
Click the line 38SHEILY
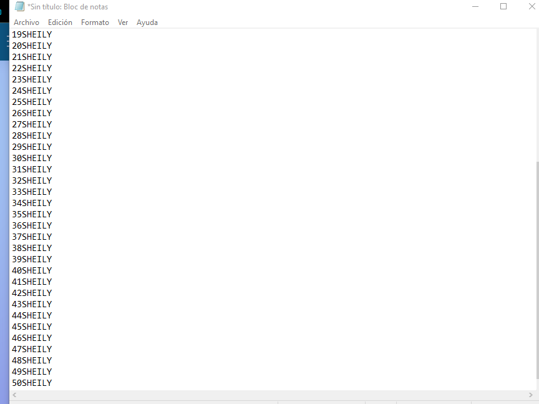(x=32, y=248)
